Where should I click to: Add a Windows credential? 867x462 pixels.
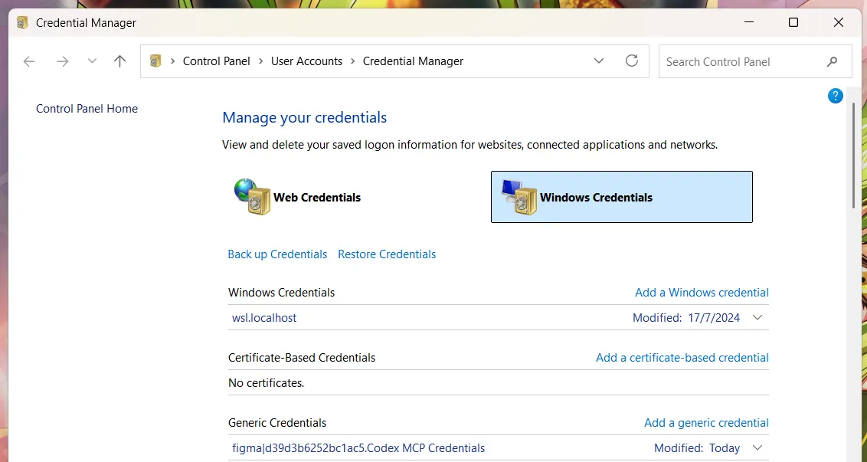tap(702, 293)
